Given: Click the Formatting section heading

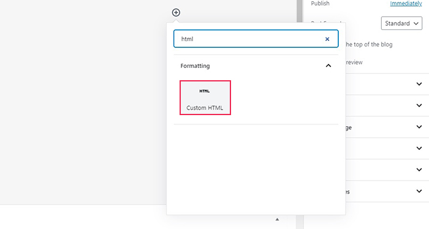Looking at the screenshot, I should click(195, 66).
